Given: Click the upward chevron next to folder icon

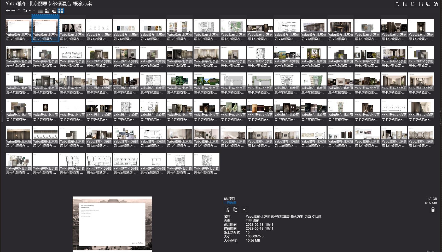Looking at the screenshot, I should [30, 11].
